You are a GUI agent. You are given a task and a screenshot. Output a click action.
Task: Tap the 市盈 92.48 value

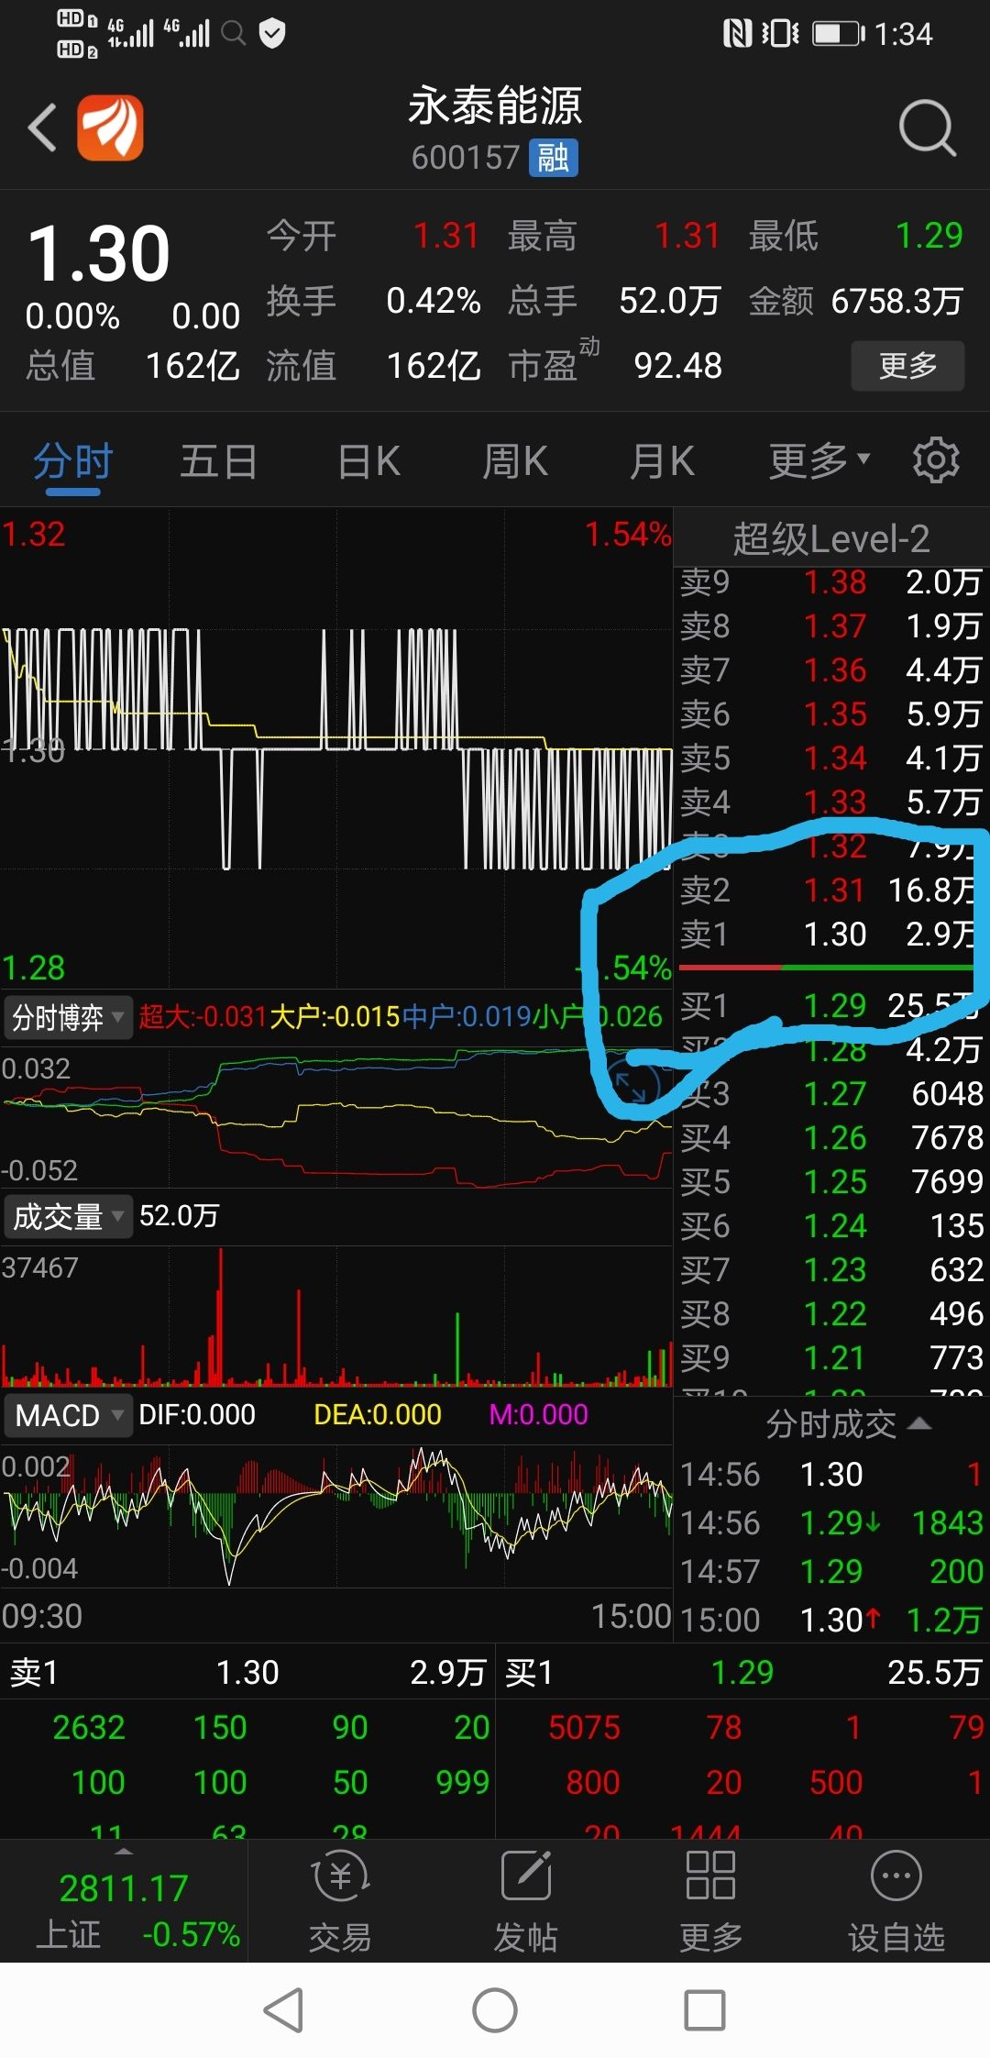[678, 366]
